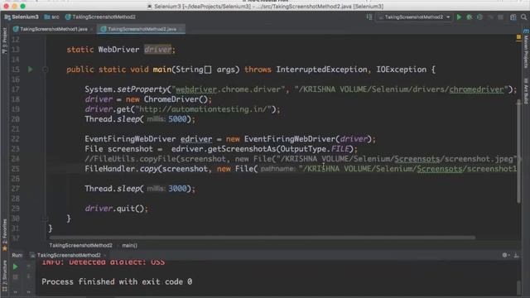Viewport: 530px width, 298px height.
Task: Start a debug session with the bug icon
Action: click(470, 17)
